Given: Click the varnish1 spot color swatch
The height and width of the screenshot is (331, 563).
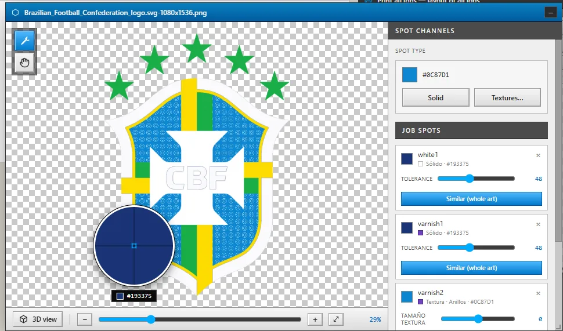Looking at the screenshot, I should click(407, 228).
